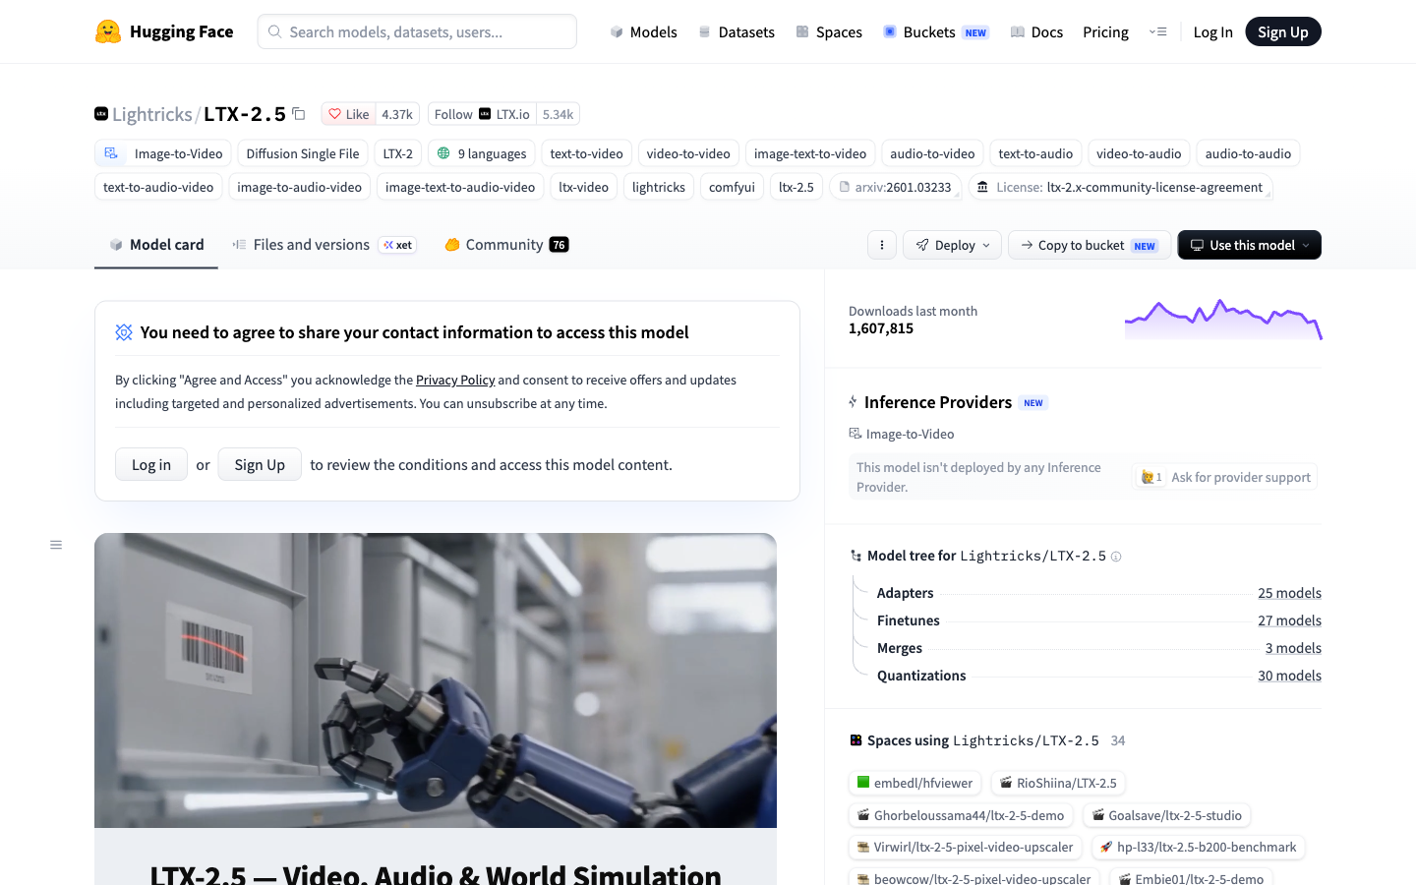Click the Sign Up header button
The height and width of the screenshot is (885, 1416).
pyautogui.click(x=1283, y=31)
